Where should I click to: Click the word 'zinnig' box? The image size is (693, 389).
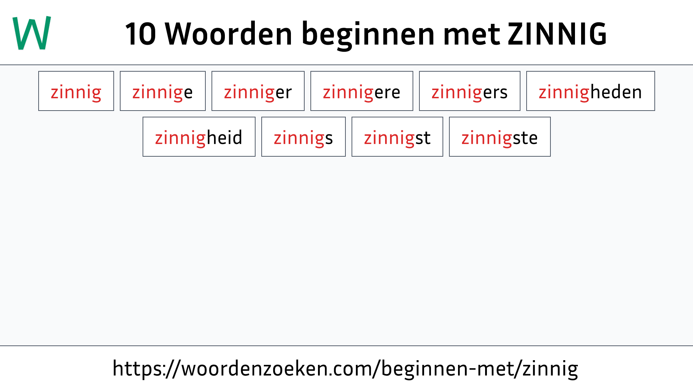[x=76, y=91]
